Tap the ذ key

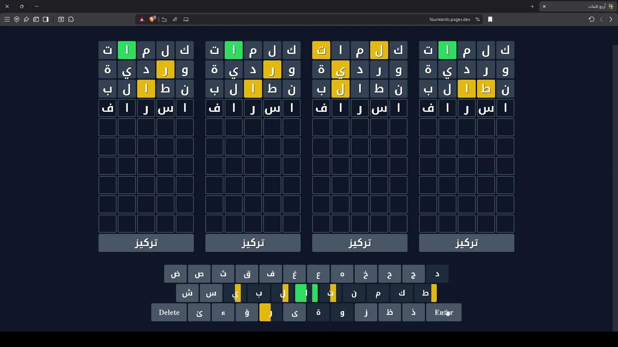(x=413, y=312)
